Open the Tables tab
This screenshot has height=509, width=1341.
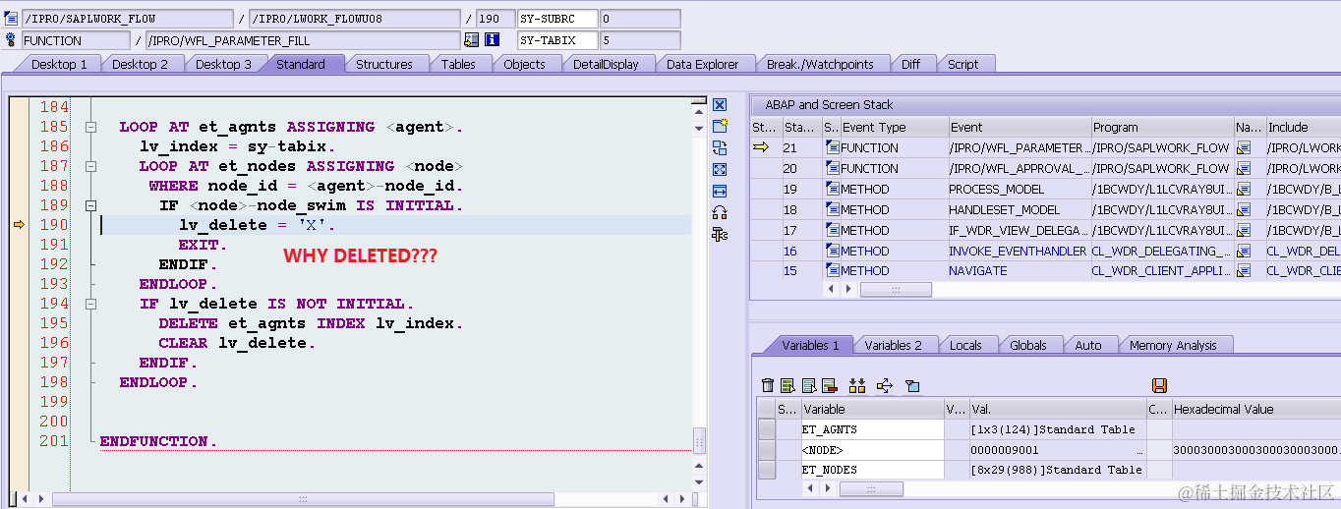click(458, 64)
